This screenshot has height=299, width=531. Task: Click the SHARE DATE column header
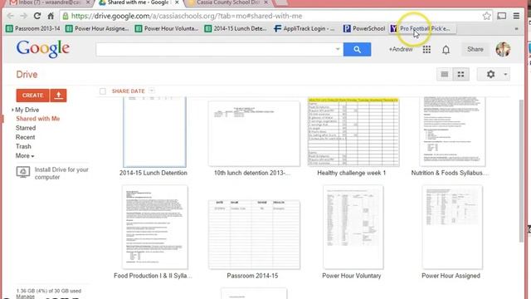[x=128, y=91]
